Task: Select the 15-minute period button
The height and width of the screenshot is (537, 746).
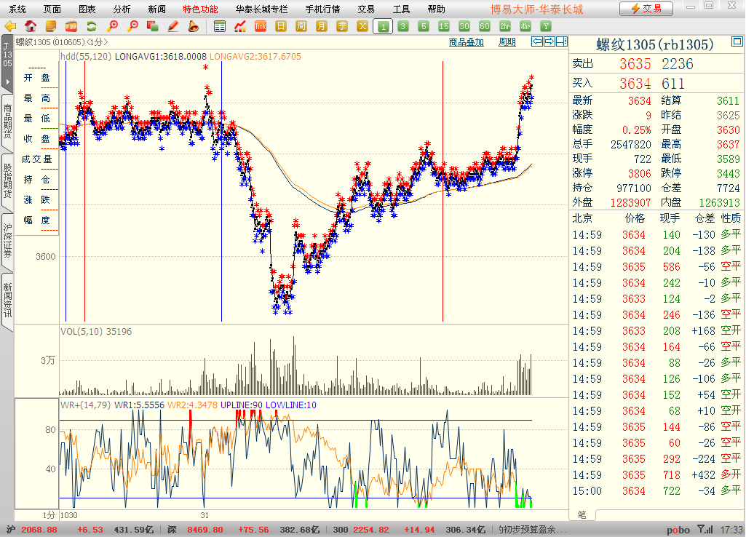Action: [x=444, y=26]
